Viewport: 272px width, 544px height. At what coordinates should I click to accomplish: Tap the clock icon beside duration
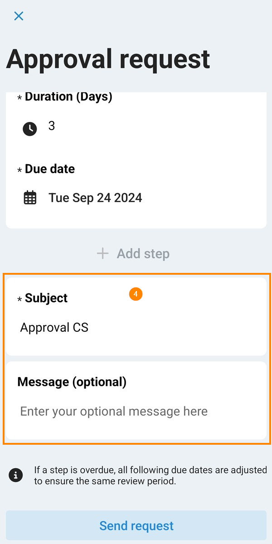(x=30, y=129)
